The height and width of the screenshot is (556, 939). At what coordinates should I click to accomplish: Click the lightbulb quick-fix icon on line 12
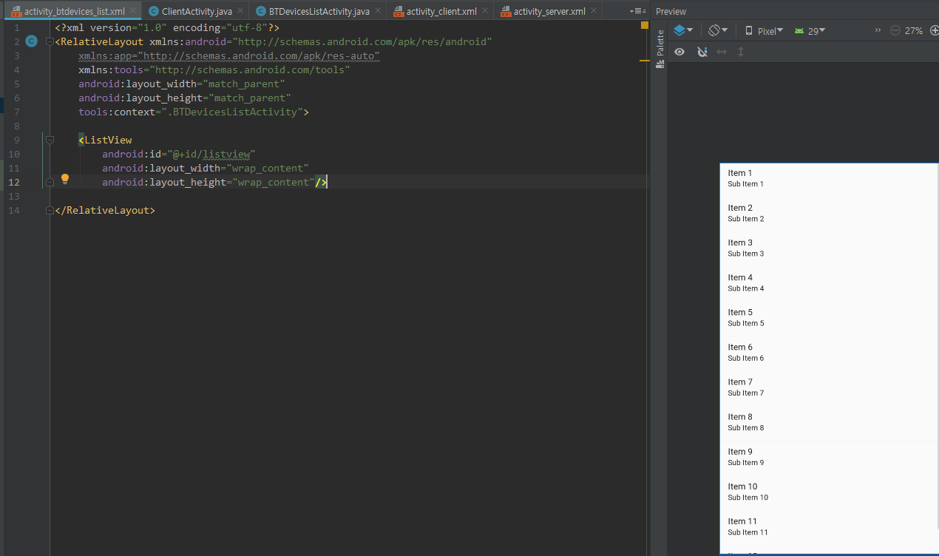[x=65, y=179]
